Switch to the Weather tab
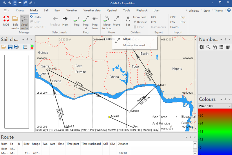This screenshot has width=232, height=155. [72, 10]
